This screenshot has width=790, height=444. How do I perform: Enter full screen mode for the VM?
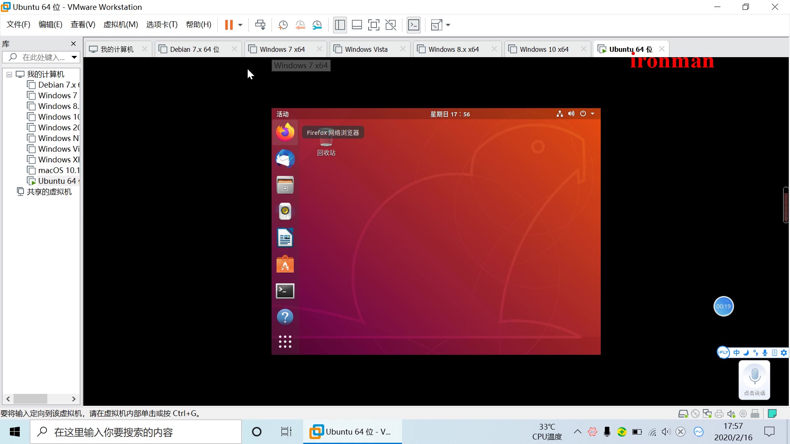[374, 25]
